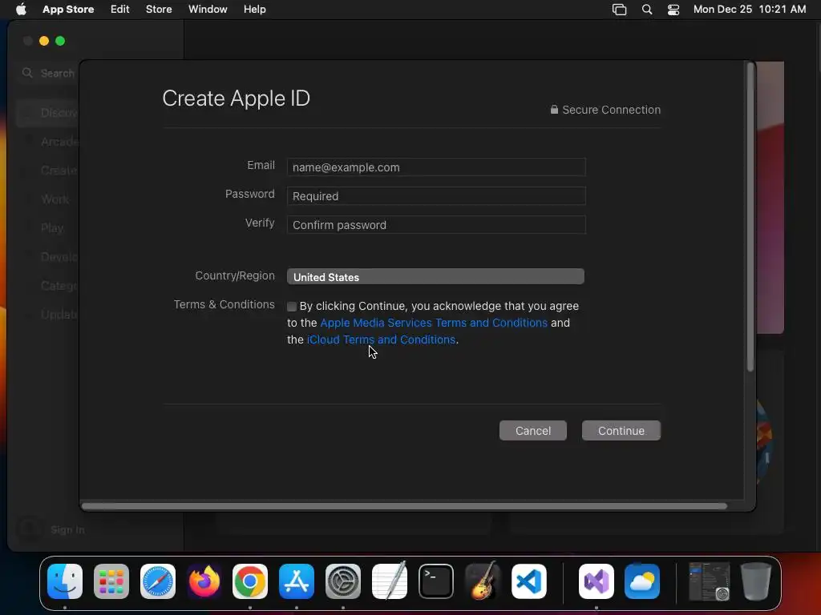
Task: Open purple Visual Studio Dock icon
Action: click(x=597, y=581)
